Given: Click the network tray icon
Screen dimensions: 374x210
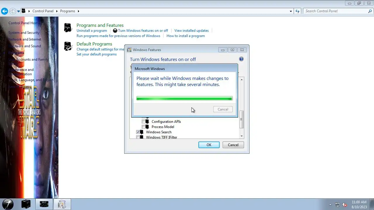Looking at the screenshot, I should (337, 204).
